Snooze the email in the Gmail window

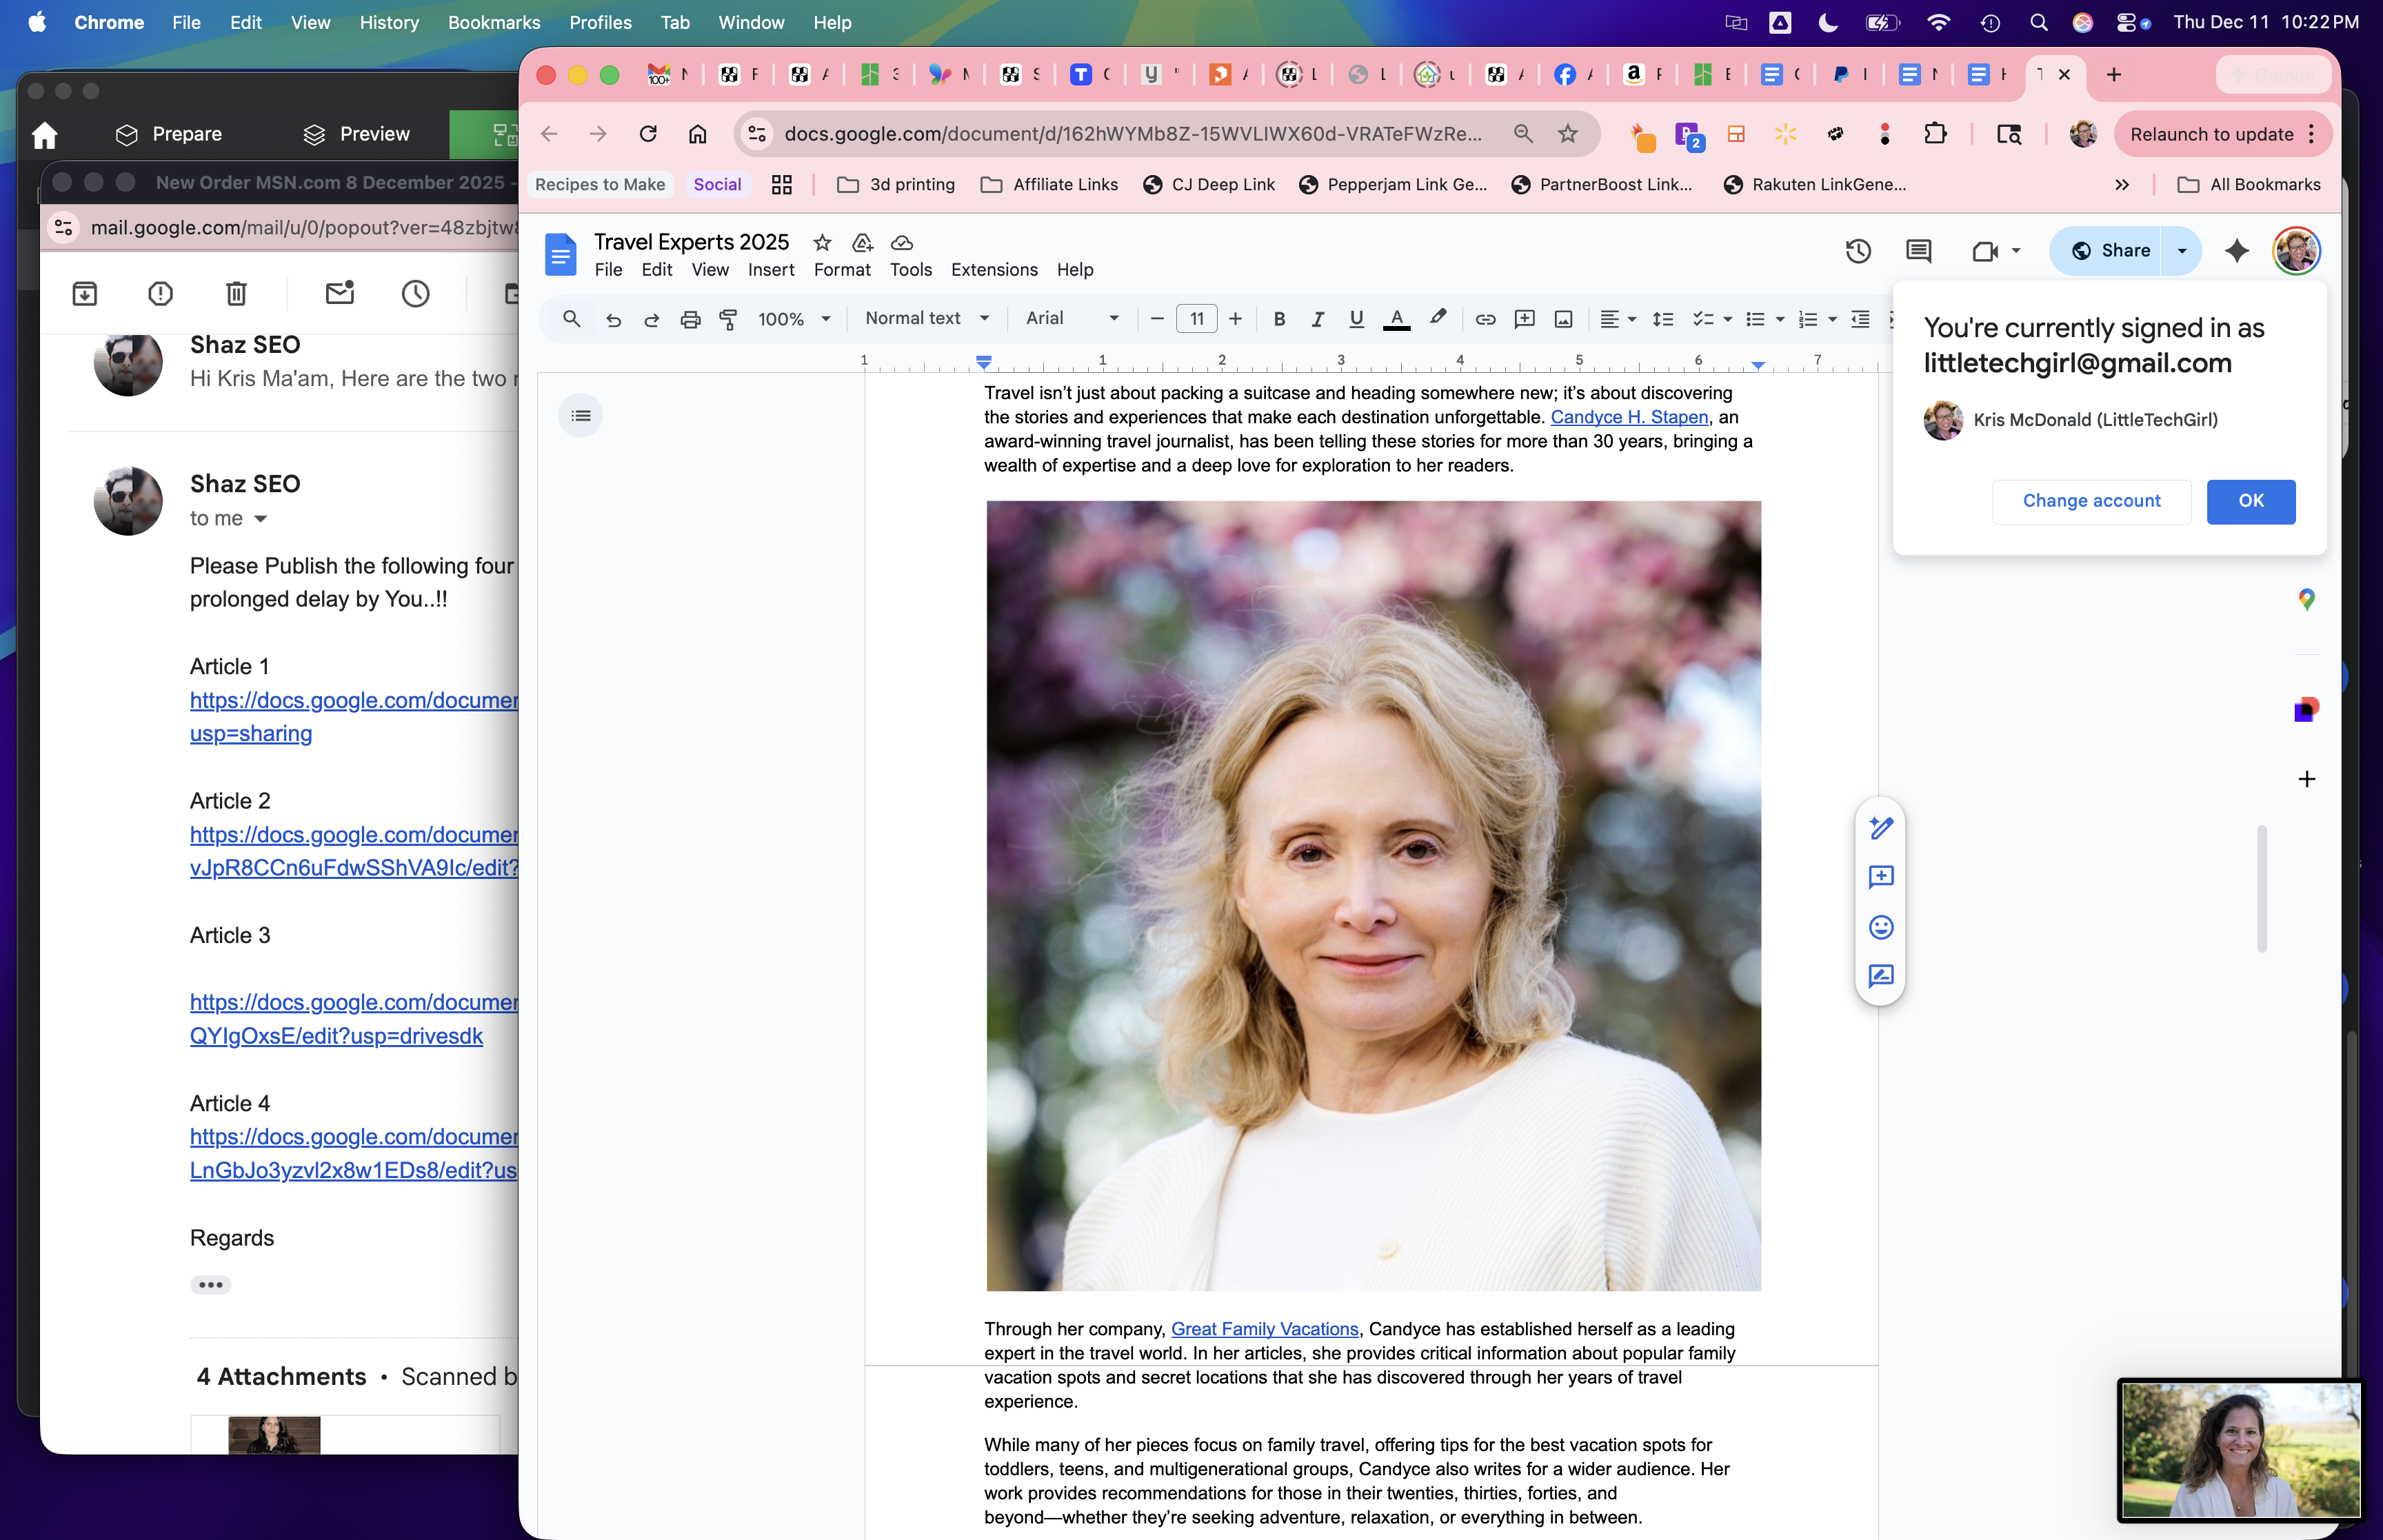pyautogui.click(x=415, y=293)
